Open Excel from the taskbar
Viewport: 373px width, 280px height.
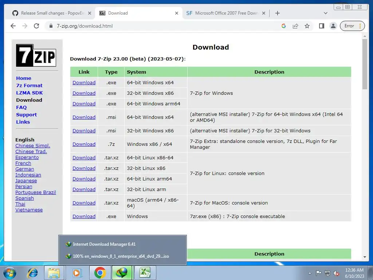[x=145, y=273]
